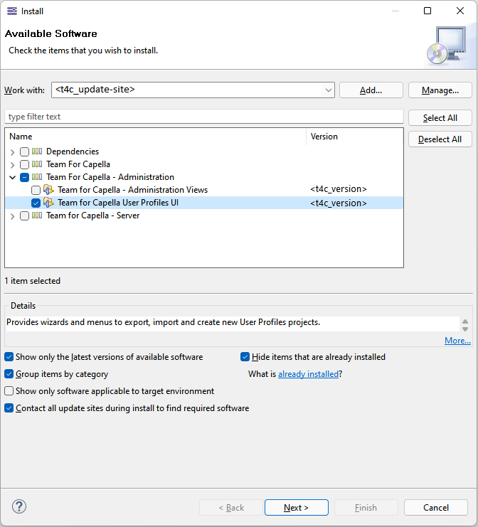Expand the Dependencies tree node
Screen dimensions: 478x527
coord(13,151)
